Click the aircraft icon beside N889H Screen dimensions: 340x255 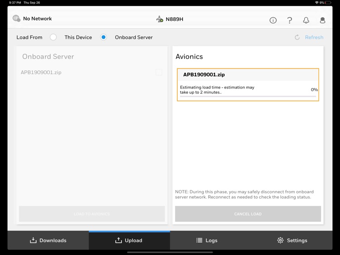coord(160,19)
